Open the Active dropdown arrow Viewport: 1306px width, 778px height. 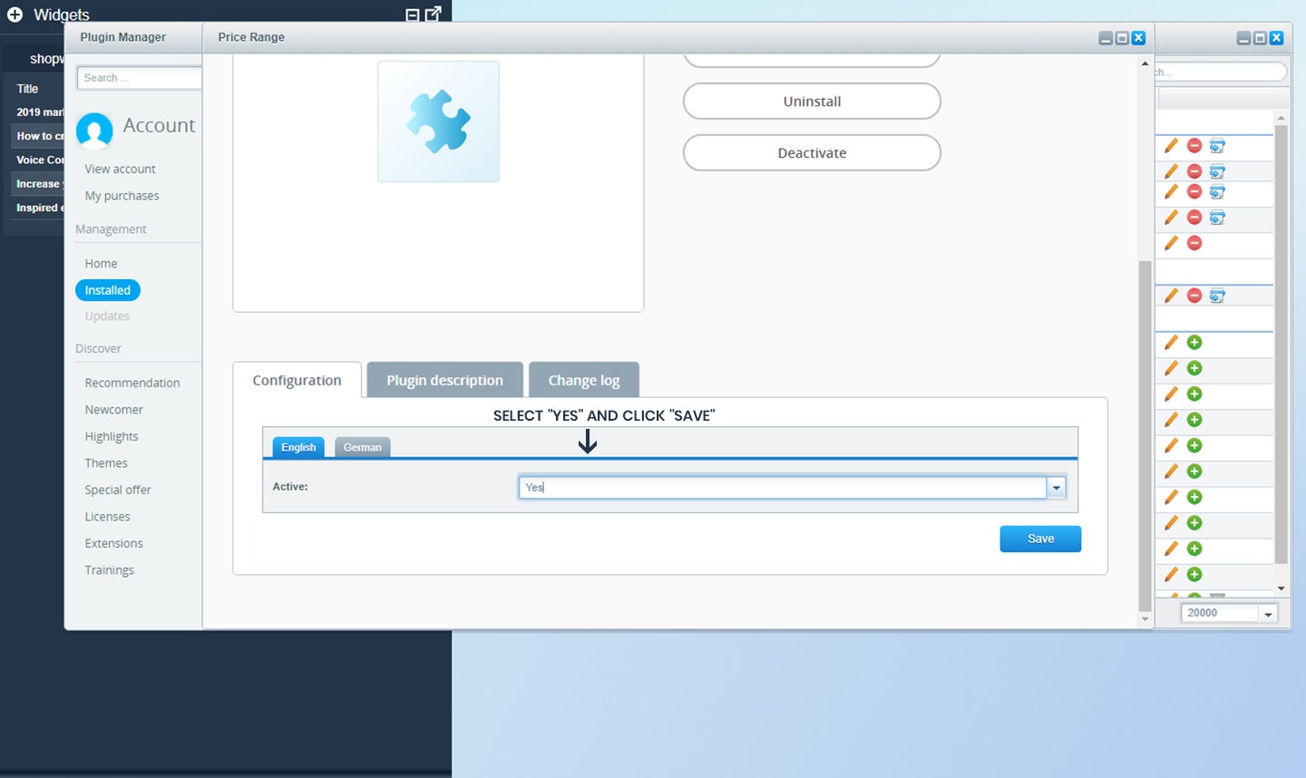click(1056, 488)
